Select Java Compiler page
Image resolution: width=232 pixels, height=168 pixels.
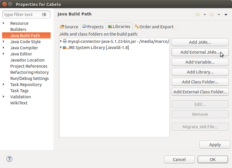[x=24, y=48]
